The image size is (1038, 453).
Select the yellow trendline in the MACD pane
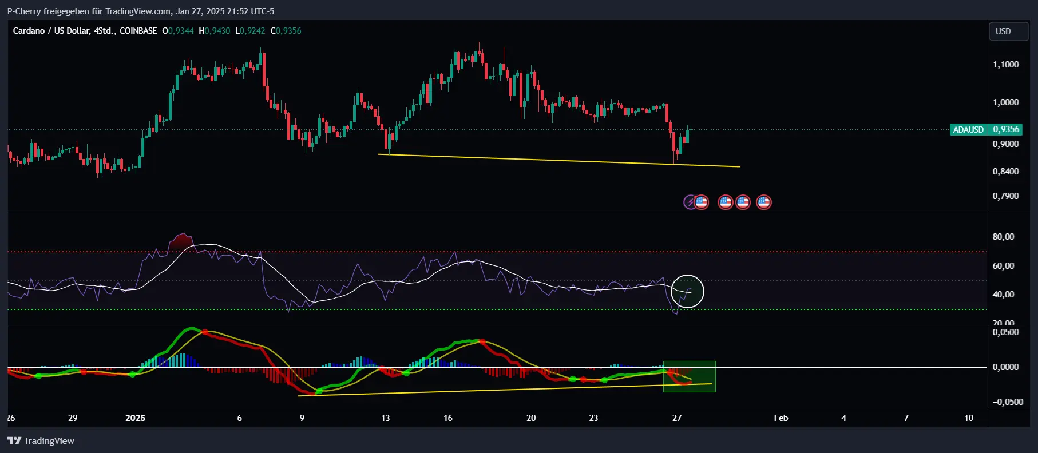(505, 390)
